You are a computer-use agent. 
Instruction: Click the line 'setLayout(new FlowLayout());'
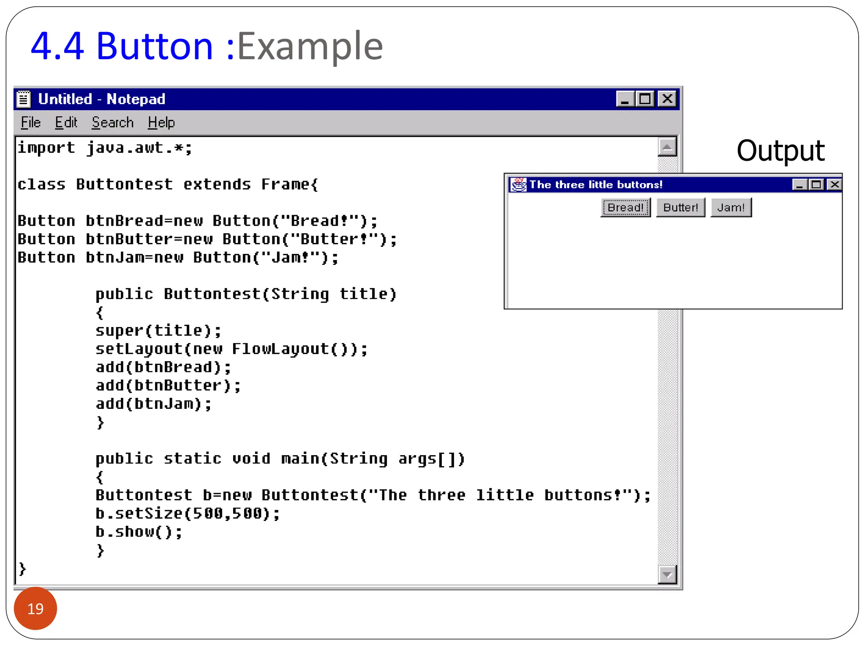232,349
